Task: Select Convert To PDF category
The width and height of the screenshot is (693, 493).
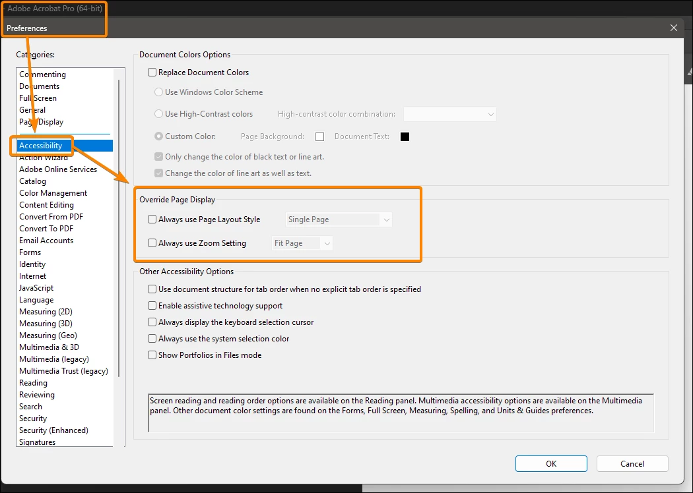Action: (x=46, y=229)
